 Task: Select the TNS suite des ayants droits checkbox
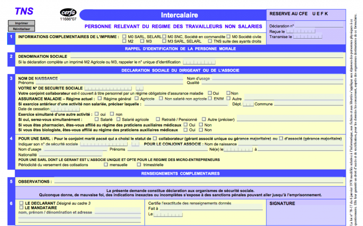209,41
